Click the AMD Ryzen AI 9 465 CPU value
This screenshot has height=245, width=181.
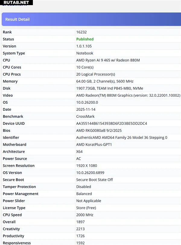[108, 60]
